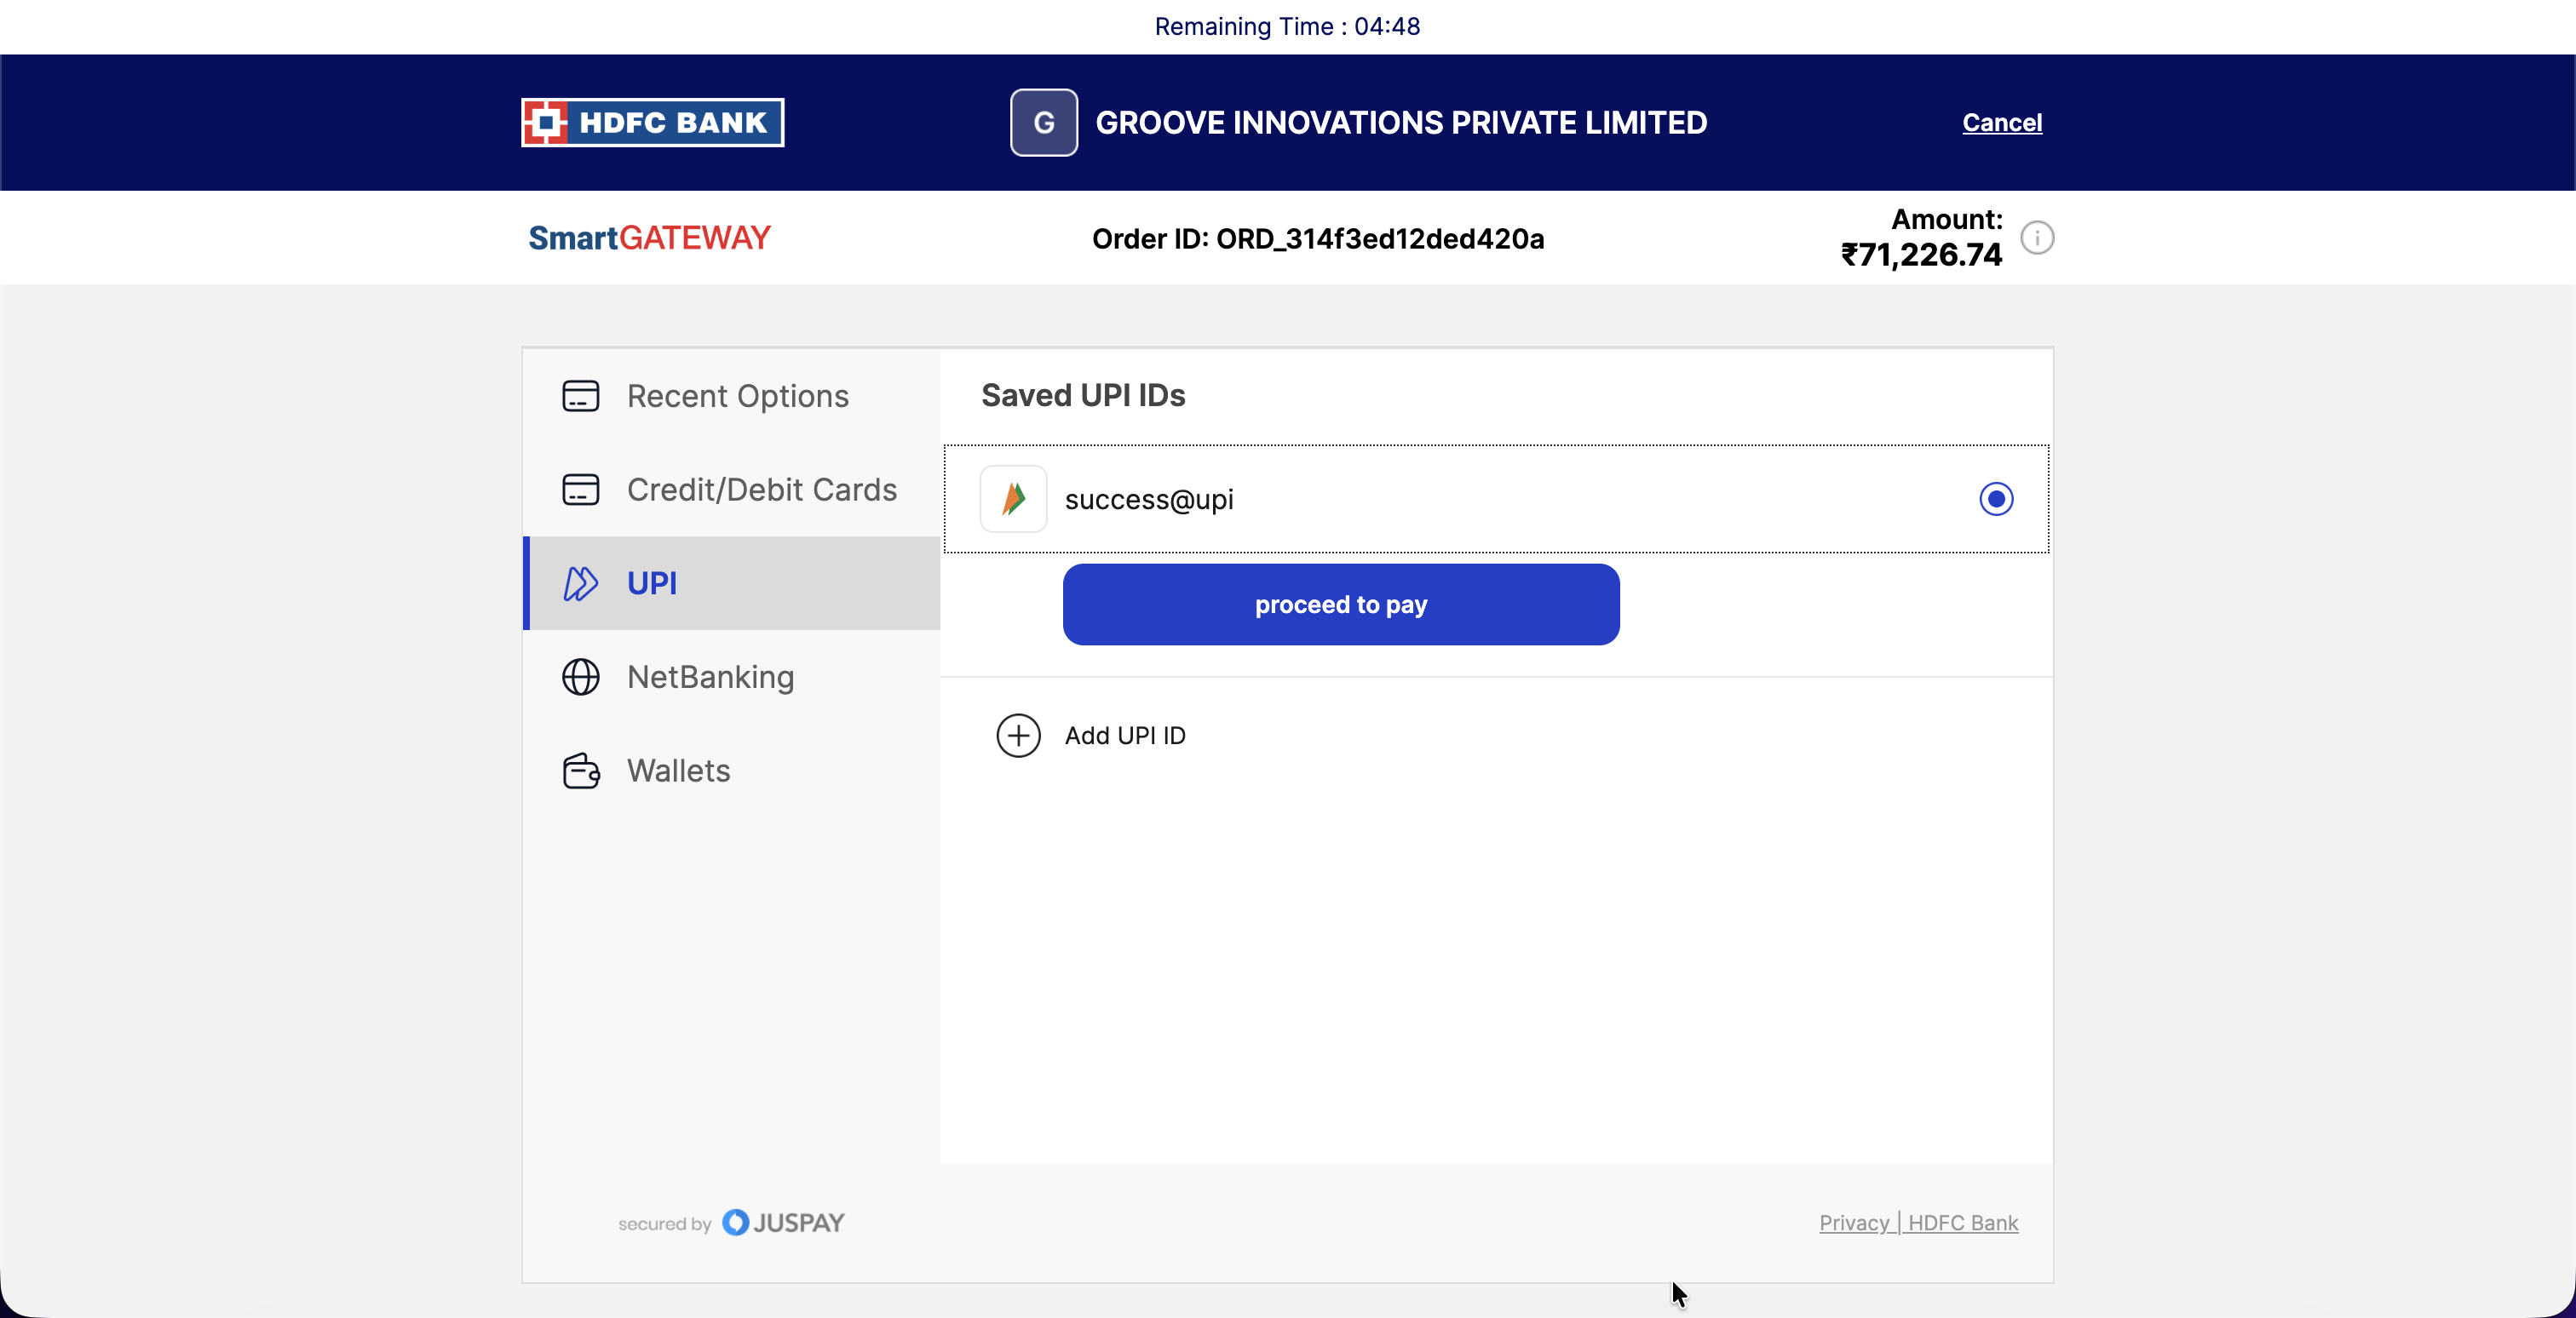Choose the Wallets payment option
This screenshot has height=1318, width=2576.
(x=731, y=771)
